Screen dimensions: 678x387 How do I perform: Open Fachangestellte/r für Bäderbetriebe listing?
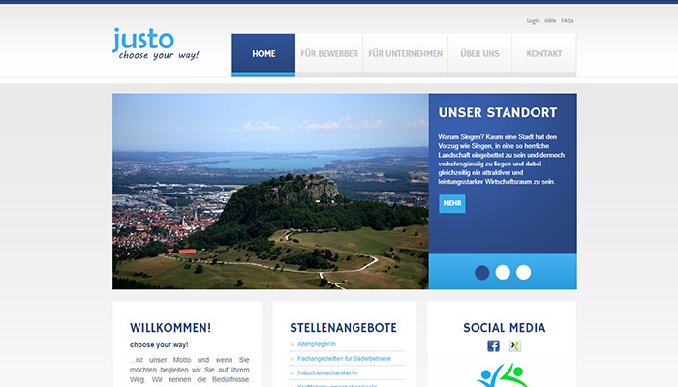pos(344,359)
